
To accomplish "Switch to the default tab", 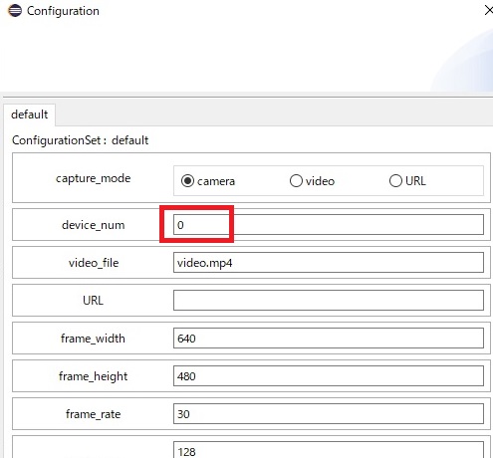I will [29, 114].
